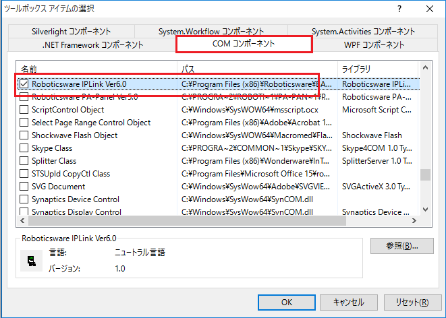This screenshot has height=318, width=446.
Task: Open the Silverlight コンポーネント tab
Action: [x=70, y=32]
